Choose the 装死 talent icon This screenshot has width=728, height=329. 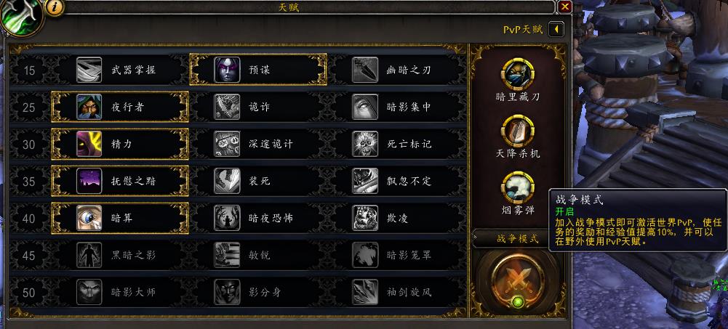227,181
